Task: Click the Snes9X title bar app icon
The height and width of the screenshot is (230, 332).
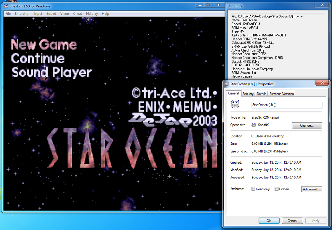Action: pyautogui.click(x=6, y=6)
